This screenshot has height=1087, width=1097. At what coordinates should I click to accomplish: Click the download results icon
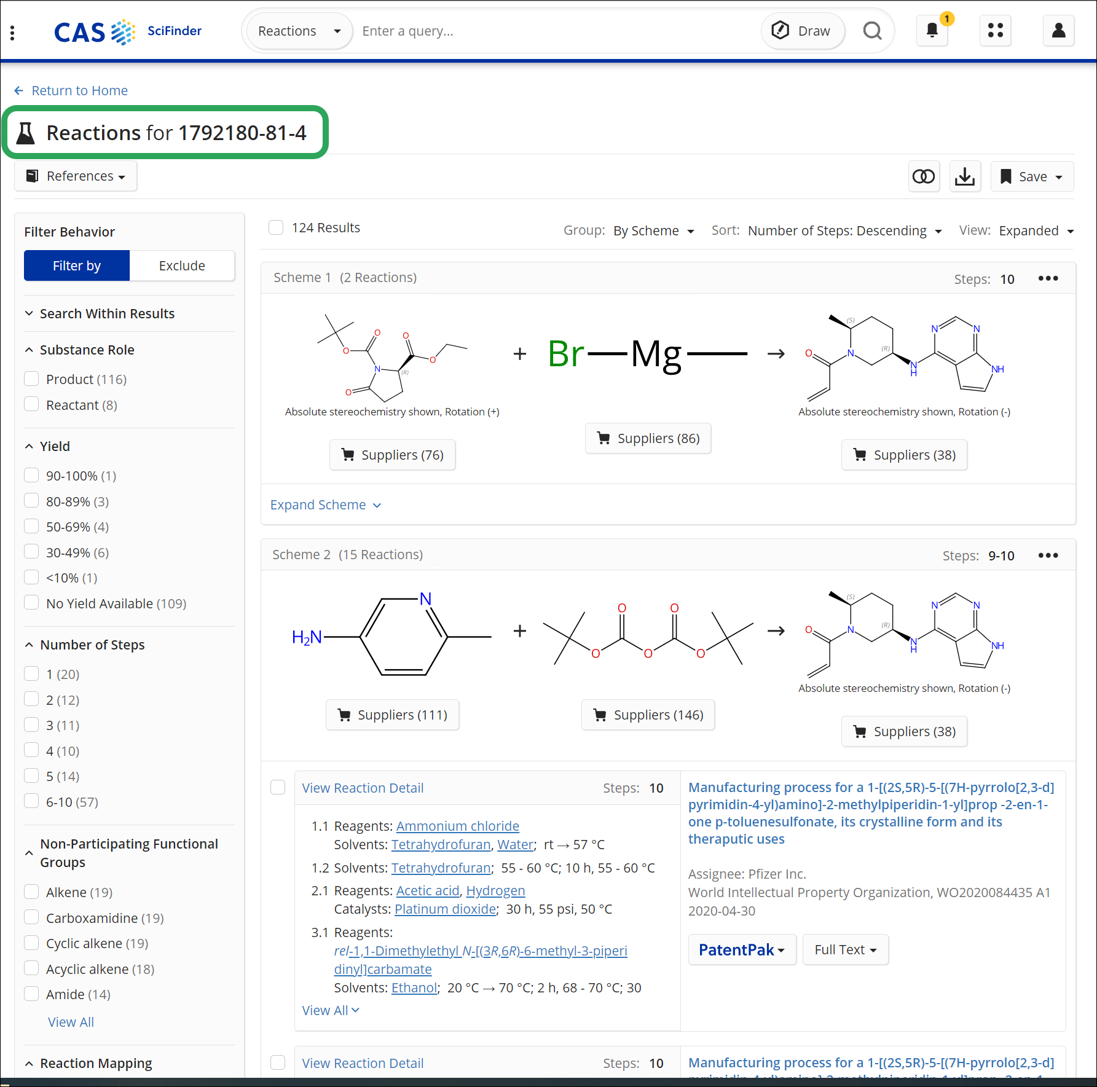point(965,177)
